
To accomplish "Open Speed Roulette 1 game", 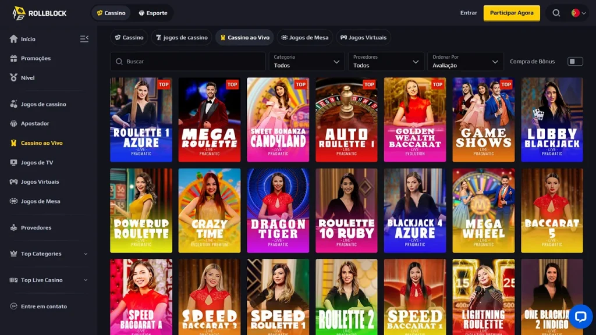I will 278,297.
